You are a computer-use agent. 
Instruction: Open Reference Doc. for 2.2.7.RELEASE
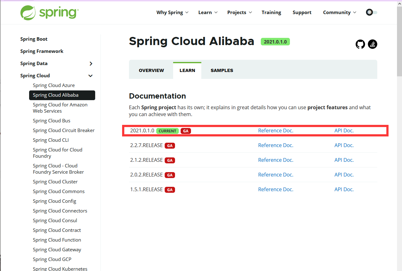(x=276, y=145)
